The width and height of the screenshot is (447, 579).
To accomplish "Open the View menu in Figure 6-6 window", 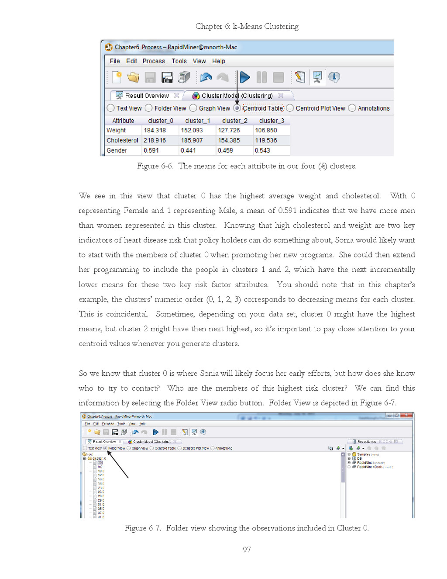I will 199,61.
